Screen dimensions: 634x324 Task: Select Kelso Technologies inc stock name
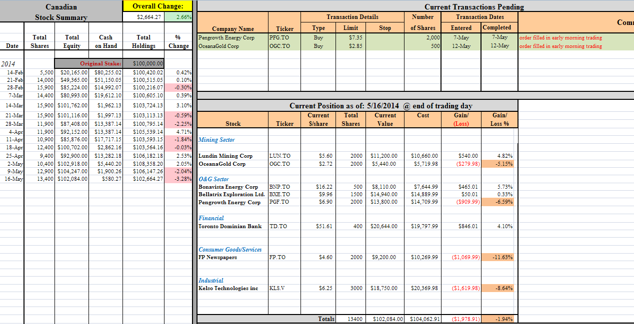[x=228, y=288]
